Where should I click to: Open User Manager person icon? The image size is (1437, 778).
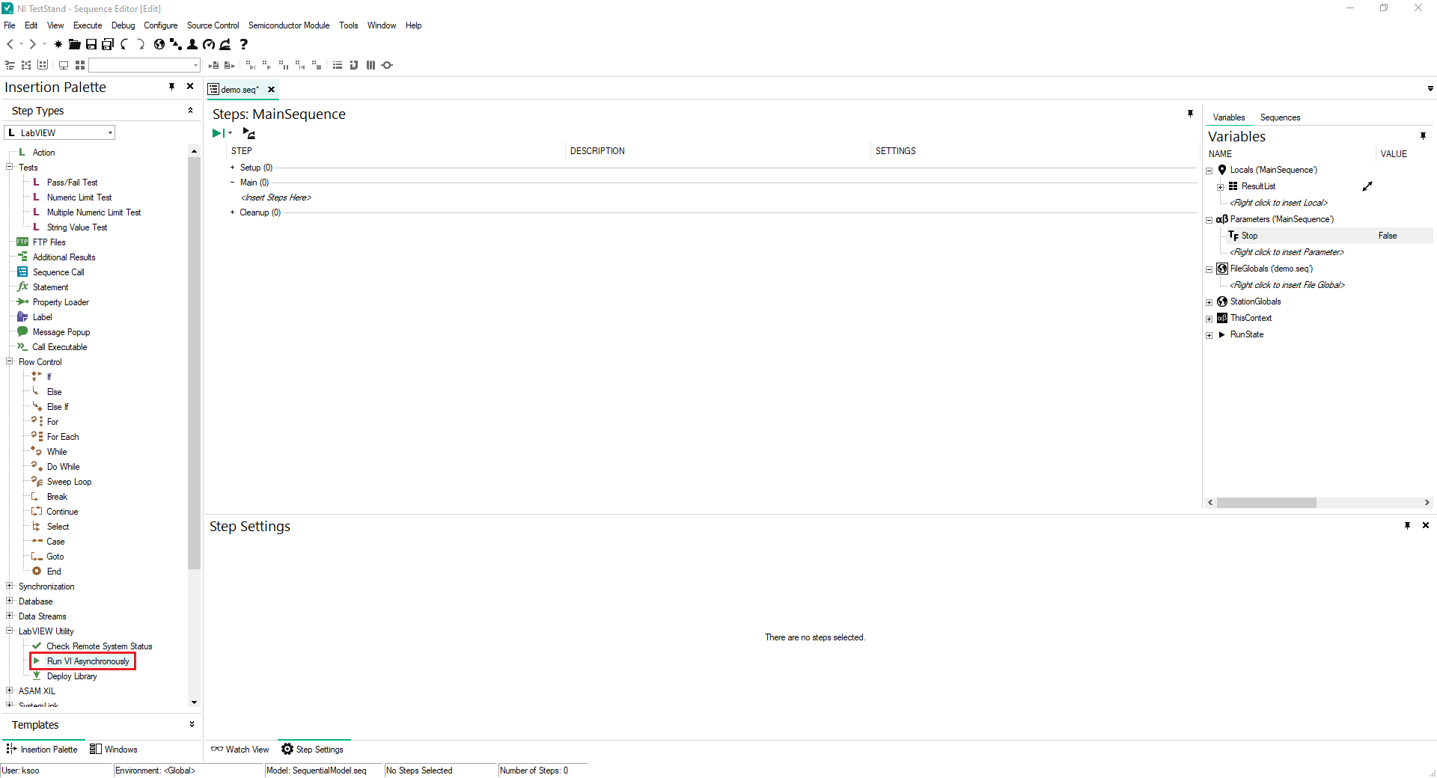pos(192,45)
